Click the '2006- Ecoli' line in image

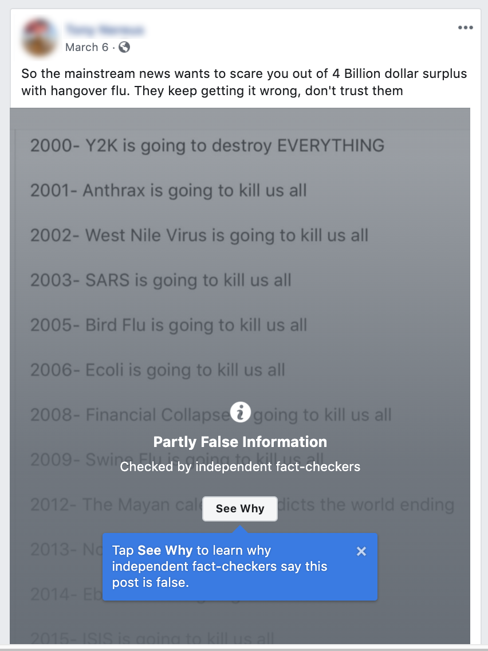pyautogui.click(x=158, y=370)
